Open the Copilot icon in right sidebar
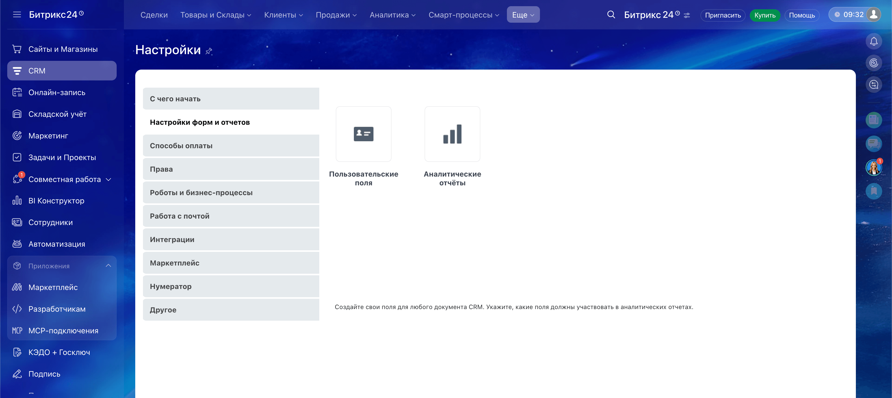The image size is (892, 398). (873, 63)
